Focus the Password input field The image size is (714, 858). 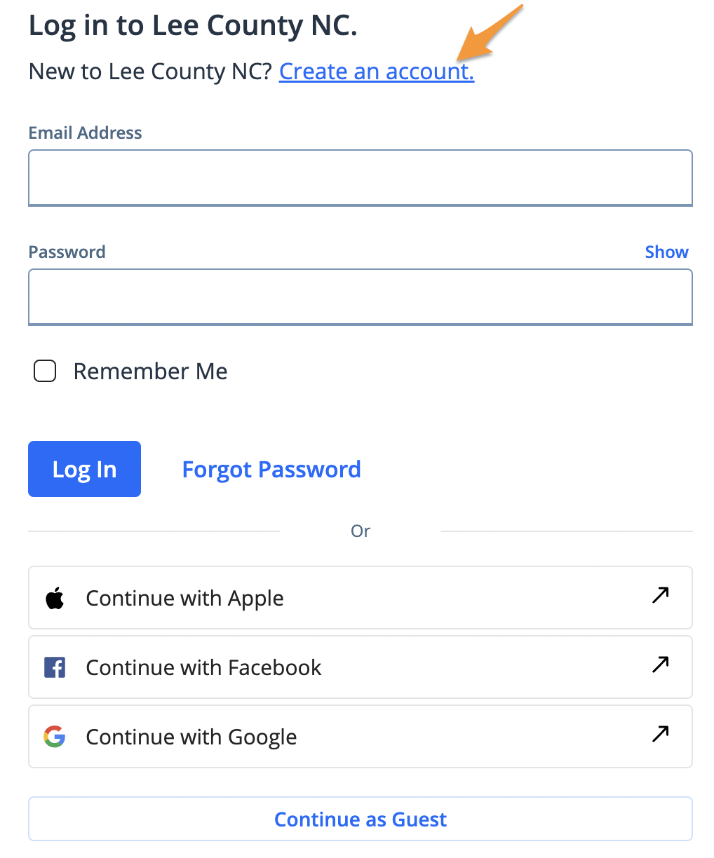click(361, 297)
